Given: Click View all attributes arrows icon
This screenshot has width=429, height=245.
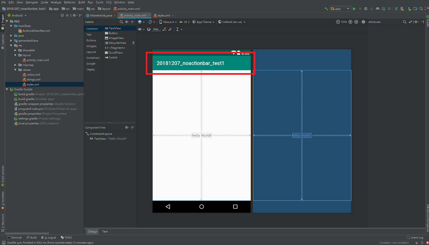Looking at the screenshot, I should 410,22.
